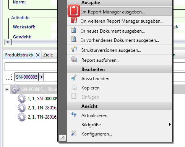Click the Aktualisieren refresh arrows icon
The image size is (185, 147).
74,114
